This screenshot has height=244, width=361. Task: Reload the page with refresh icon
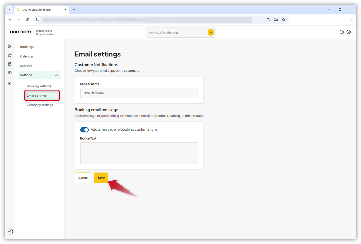click(27, 20)
